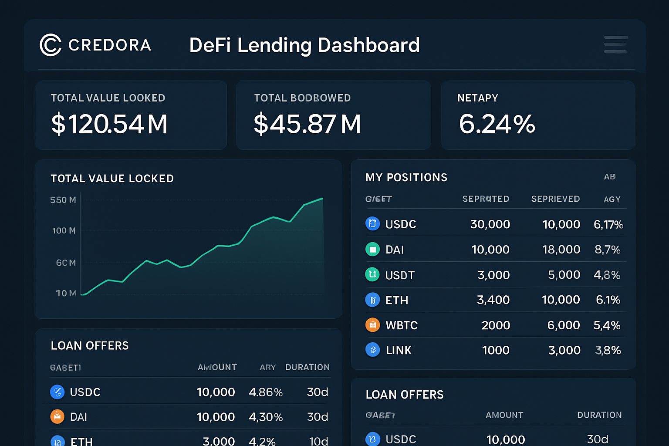The image size is (669, 446).
Task: Switch to the My Positions panel
Action: 406,177
